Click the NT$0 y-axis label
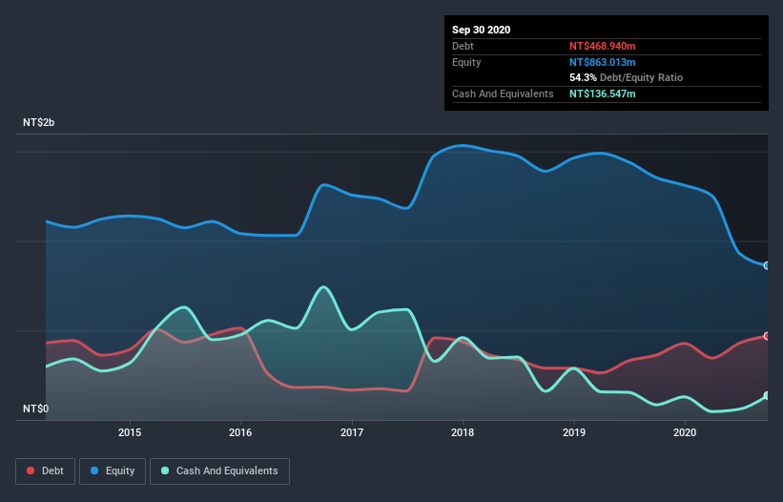This screenshot has width=783, height=502. click(x=36, y=408)
